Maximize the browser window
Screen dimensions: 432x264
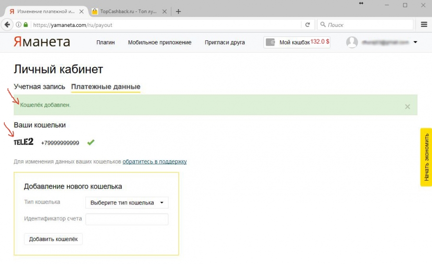click(405, 5)
